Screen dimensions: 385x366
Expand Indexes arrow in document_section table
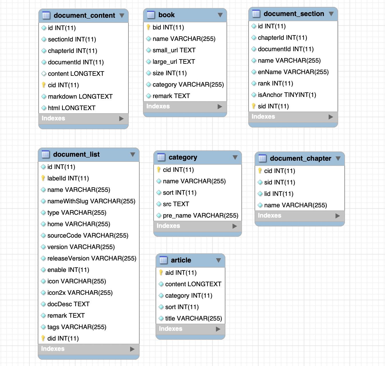[331, 117]
